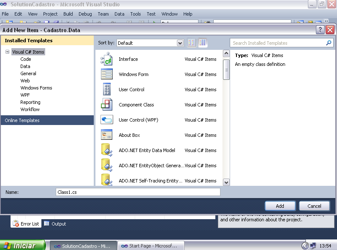
Task: Select the ADO.NET Entity Data Model icon
Action: 106,150
